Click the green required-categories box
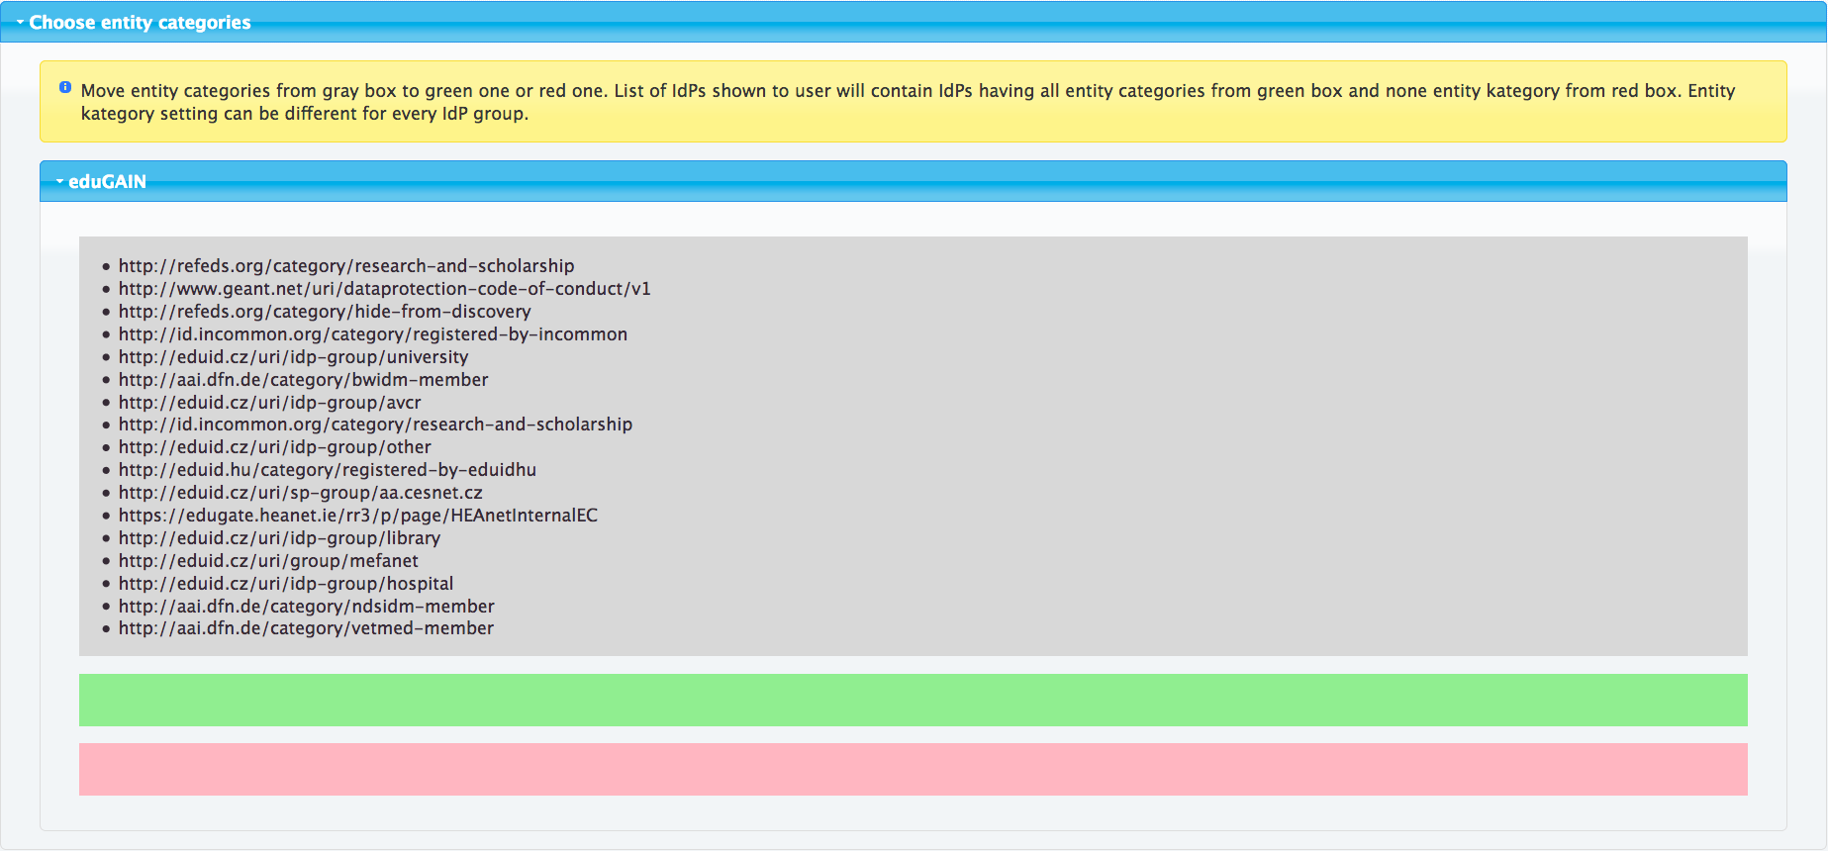 click(913, 701)
